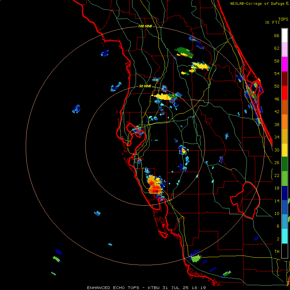Viewport: 290px width, 290px height.
Task: Click the "TH" threshold legend label
Action: pos(277,252)
